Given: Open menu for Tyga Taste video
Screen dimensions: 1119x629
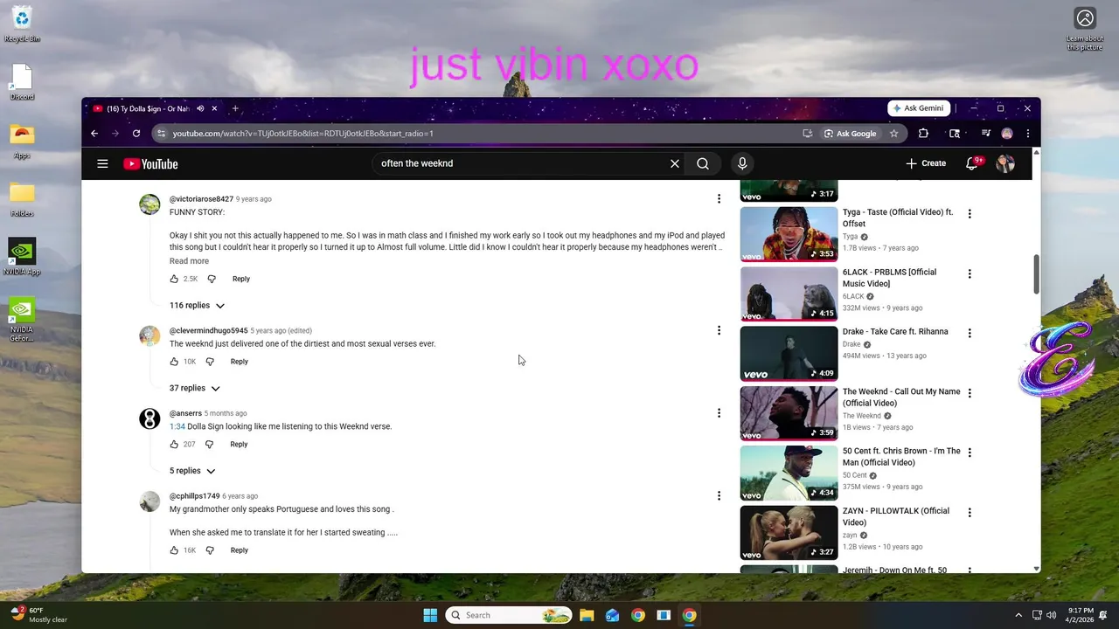Looking at the screenshot, I should click(969, 214).
